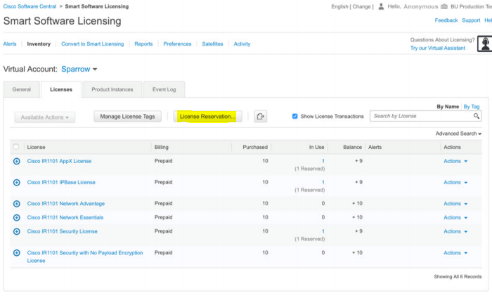Click the License Reservation button
The height and width of the screenshot is (298, 492).
[x=207, y=117]
